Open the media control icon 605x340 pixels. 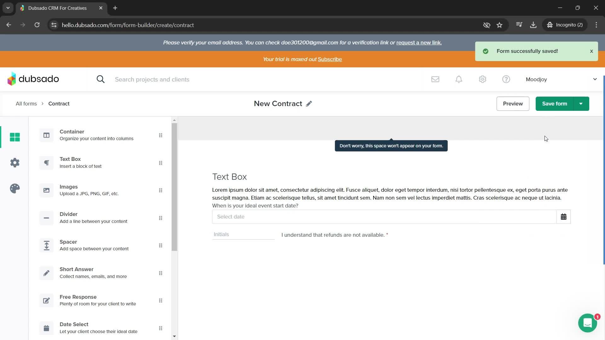click(x=519, y=25)
